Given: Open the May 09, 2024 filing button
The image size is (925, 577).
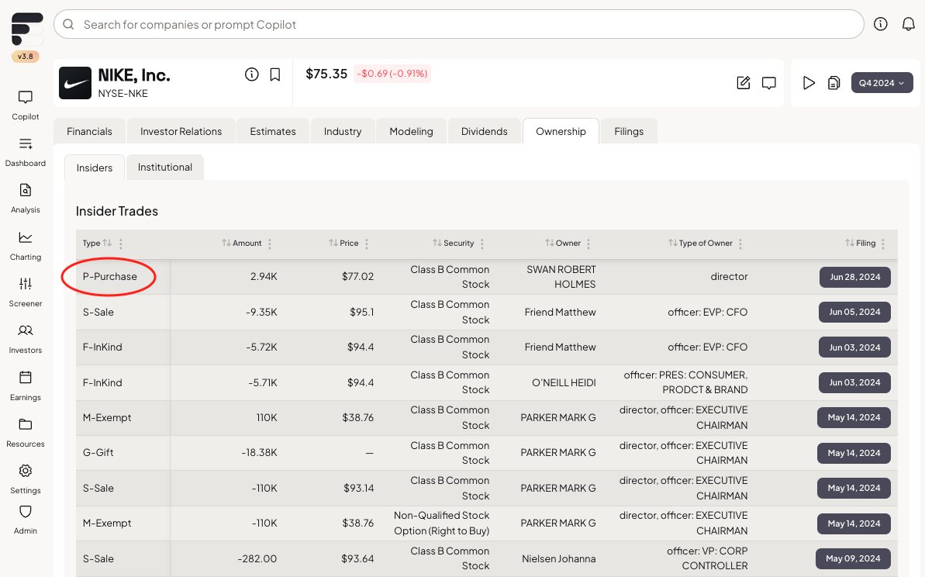Looking at the screenshot, I should coord(853,558).
